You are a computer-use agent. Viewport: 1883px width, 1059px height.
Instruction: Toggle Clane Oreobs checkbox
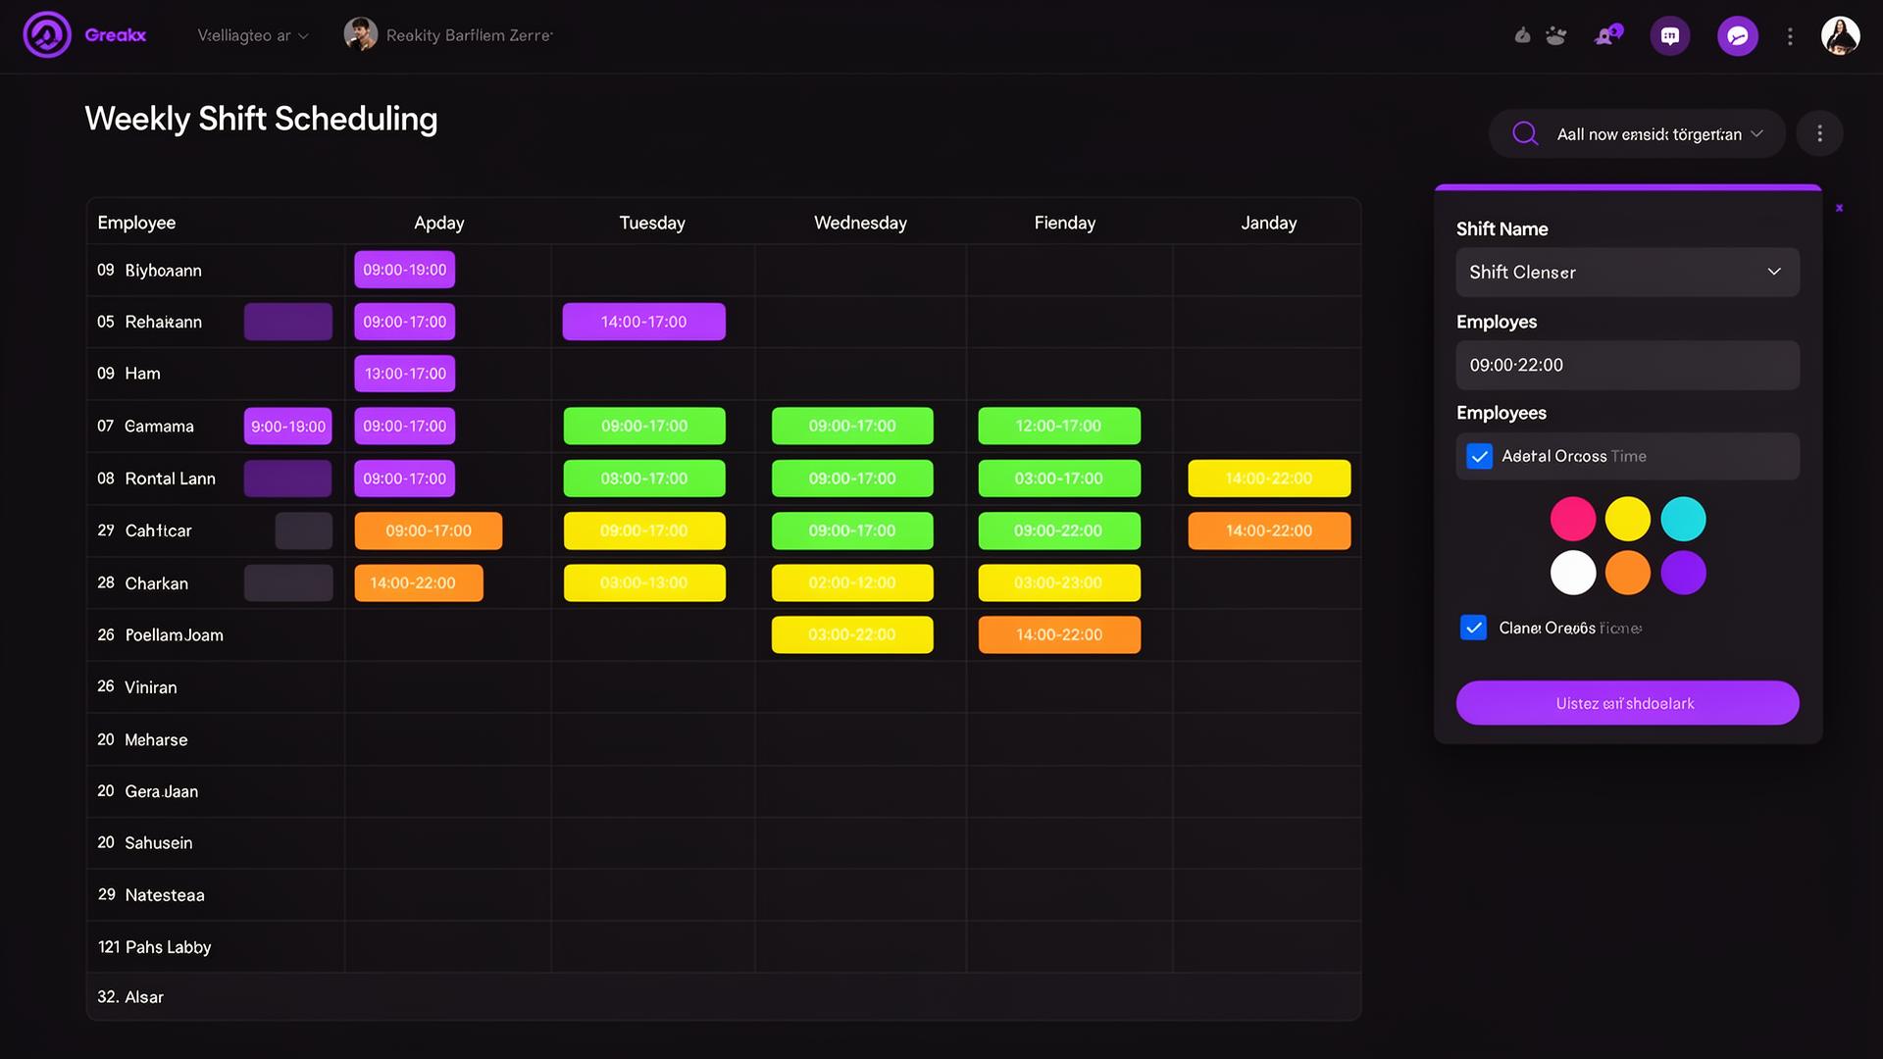1473,628
